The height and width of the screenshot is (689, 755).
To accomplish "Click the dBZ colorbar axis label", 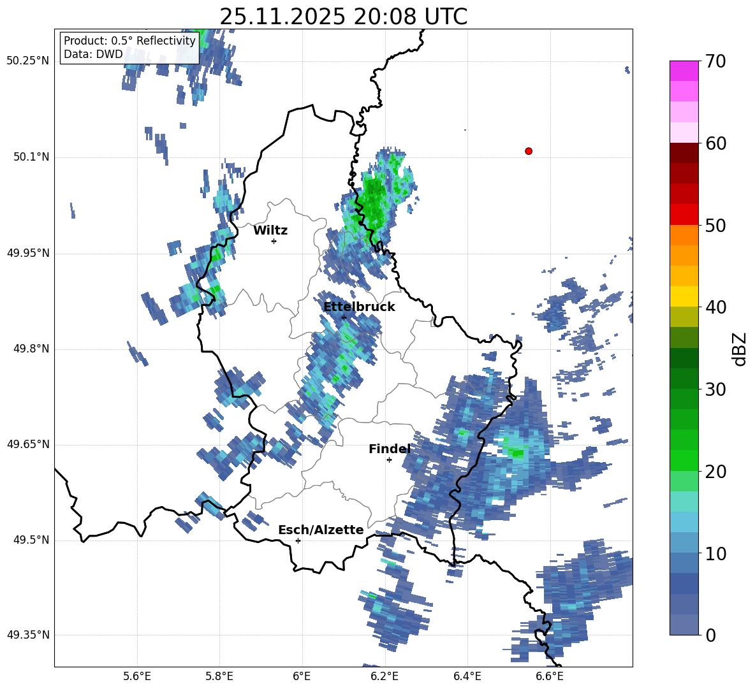I will point(740,349).
